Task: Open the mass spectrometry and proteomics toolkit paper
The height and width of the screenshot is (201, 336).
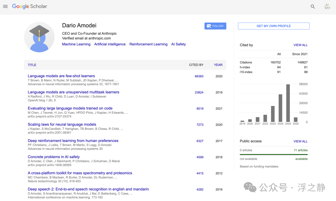Action: pyautogui.click(x=80, y=173)
